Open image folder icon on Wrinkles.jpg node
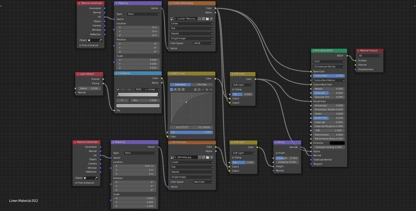 pyautogui.click(x=207, y=157)
